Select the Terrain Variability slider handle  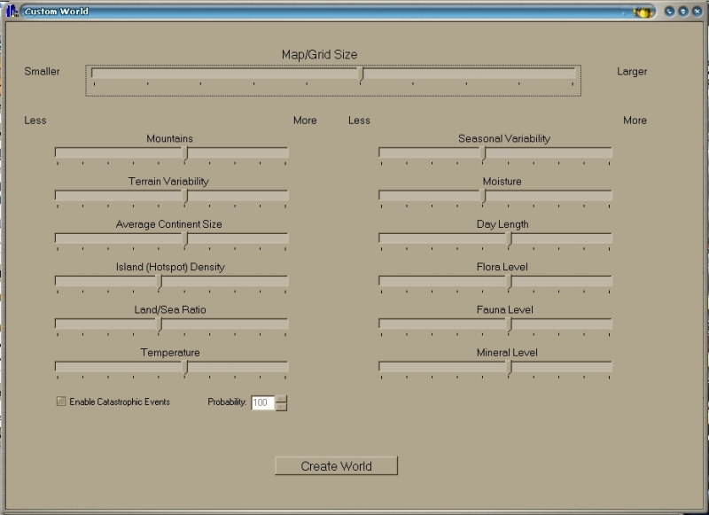[x=185, y=196]
